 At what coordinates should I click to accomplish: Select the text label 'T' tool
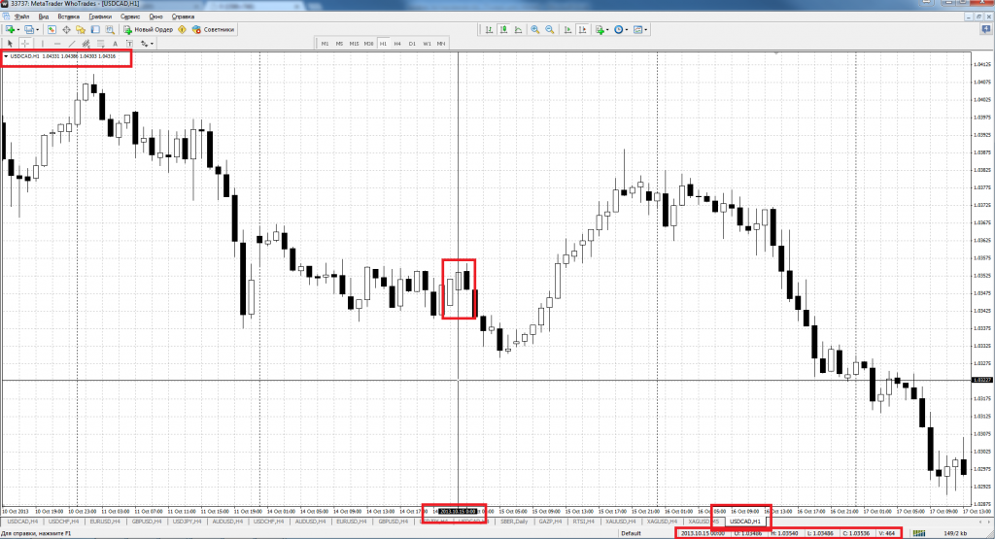pyautogui.click(x=129, y=44)
